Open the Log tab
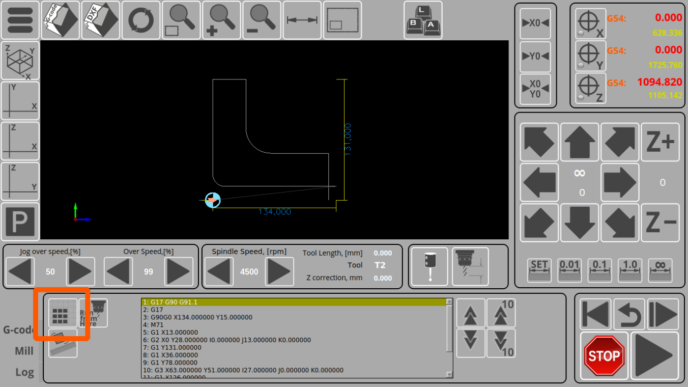Screen dimensions: 688x387 24,372
